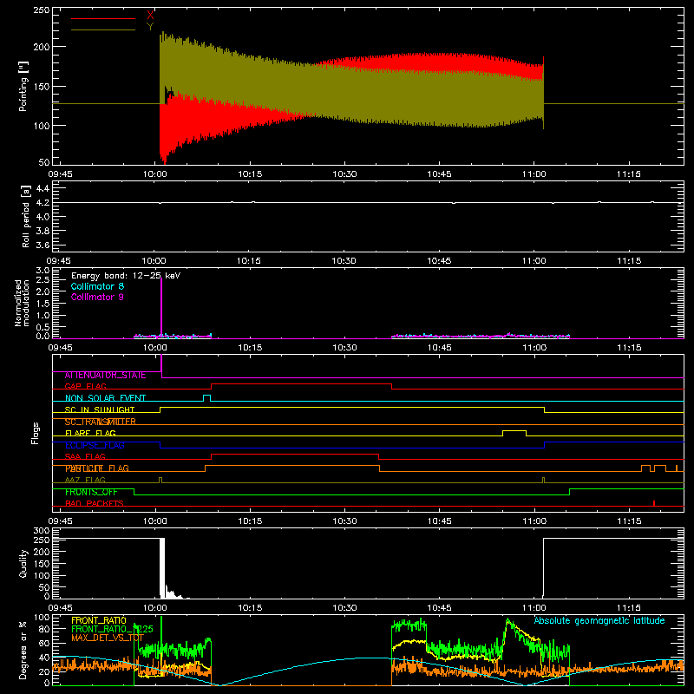The height and width of the screenshot is (694, 694).
Task: Click the 60 tick on Degrees axis
Action: click(x=45, y=643)
